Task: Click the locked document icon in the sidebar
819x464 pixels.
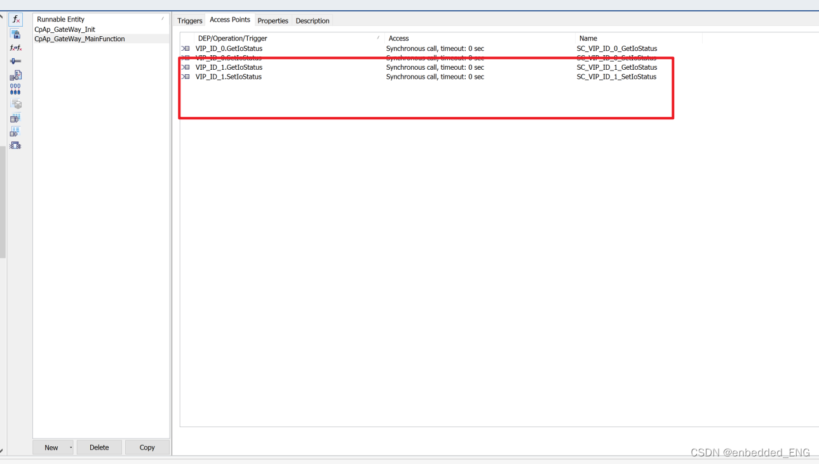Action: (x=15, y=34)
